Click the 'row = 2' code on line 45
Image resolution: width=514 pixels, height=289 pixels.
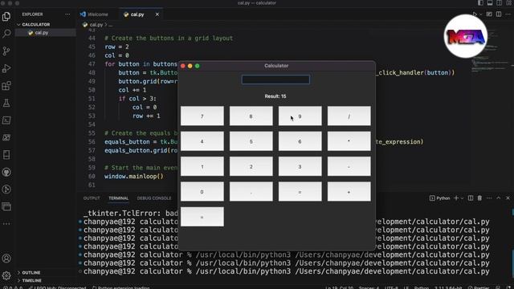click(x=116, y=47)
